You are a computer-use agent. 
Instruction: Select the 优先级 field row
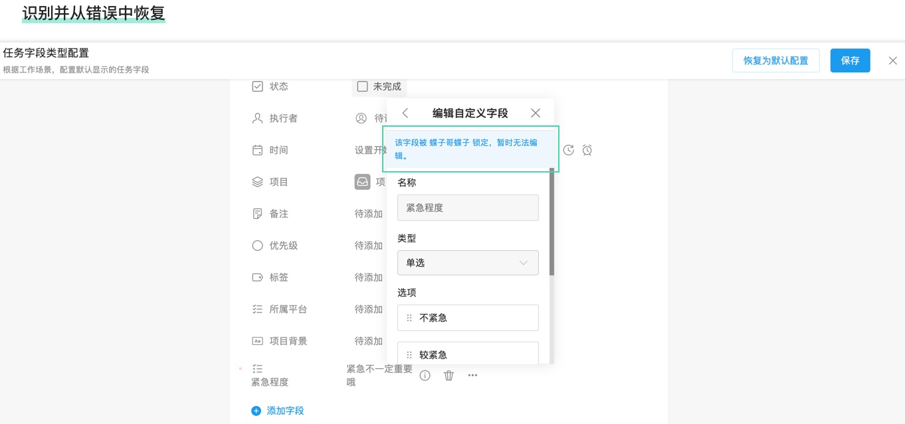(284, 246)
